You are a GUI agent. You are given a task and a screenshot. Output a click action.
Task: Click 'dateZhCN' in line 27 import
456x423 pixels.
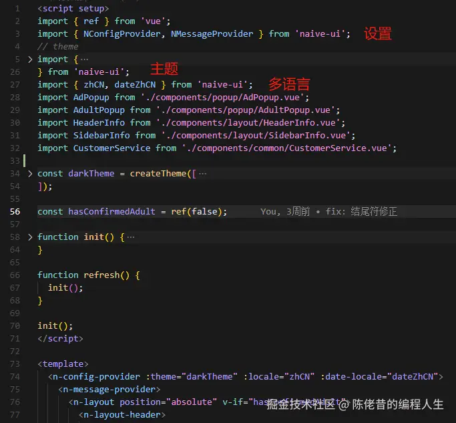pos(135,85)
